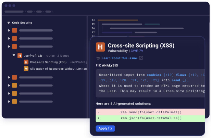
Task: Open the Learn about this issue link
Action: click(119, 58)
